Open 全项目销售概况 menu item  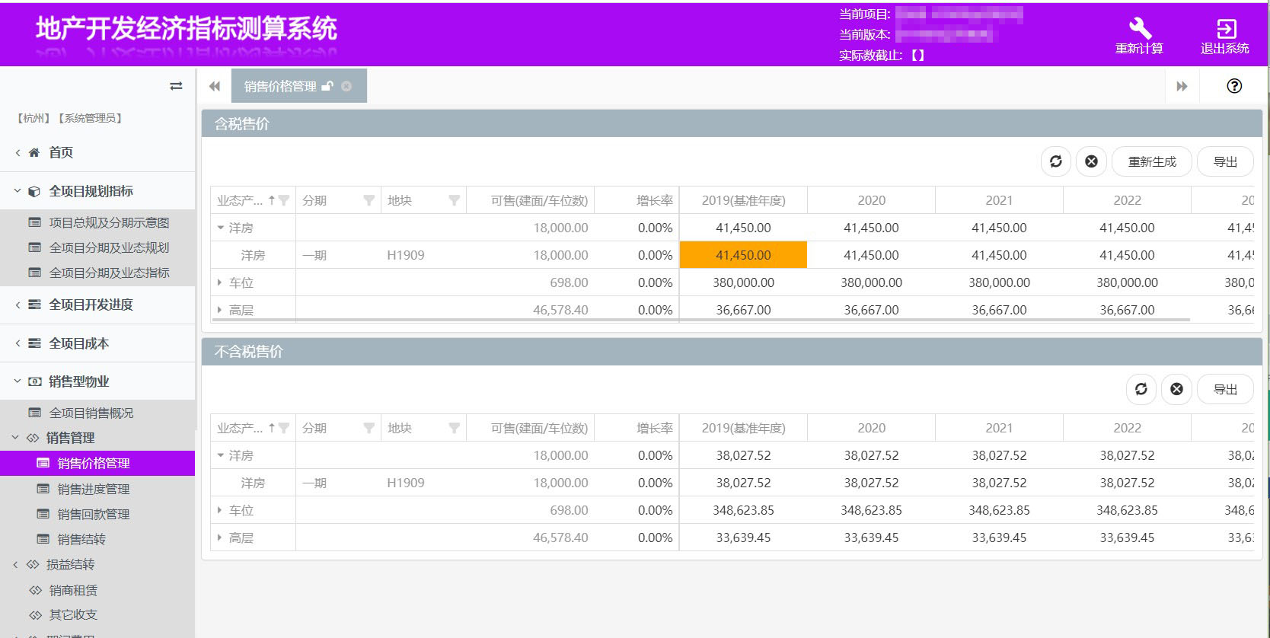[91, 413]
